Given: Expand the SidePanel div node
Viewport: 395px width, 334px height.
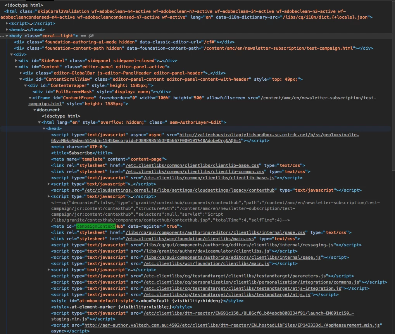Looking at the screenshot, I should [x=16, y=61].
